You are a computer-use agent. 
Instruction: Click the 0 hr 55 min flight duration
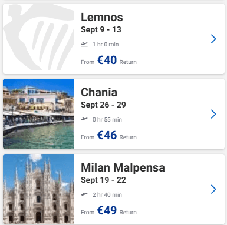click(x=107, y=119)
